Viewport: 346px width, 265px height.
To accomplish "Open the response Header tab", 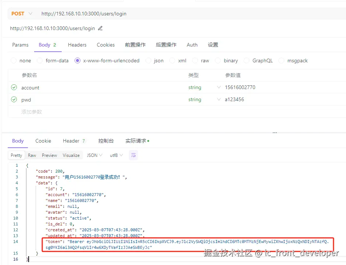I will pyautogui.click(x=74, y=141).
